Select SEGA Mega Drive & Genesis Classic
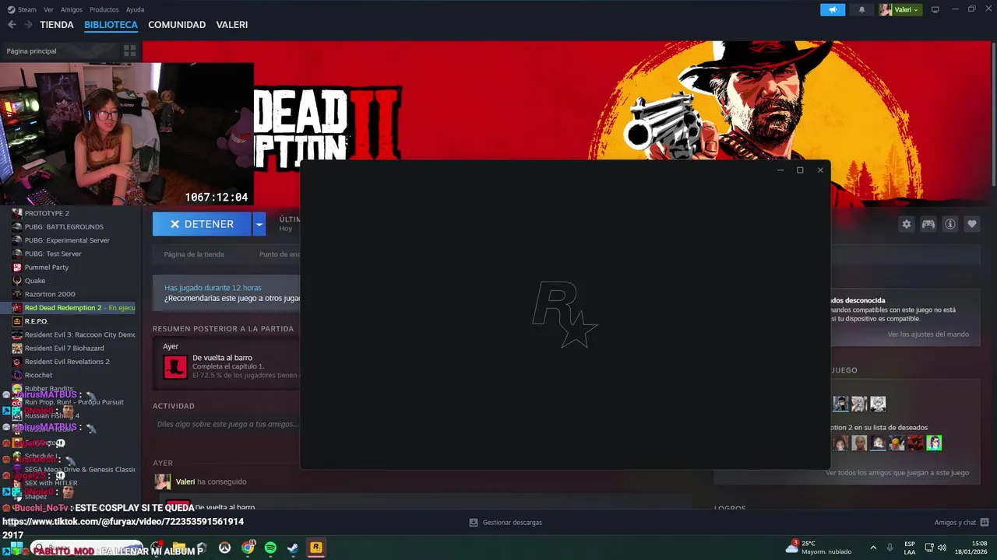This screenshot has width=997, height=560. (79, 470)
